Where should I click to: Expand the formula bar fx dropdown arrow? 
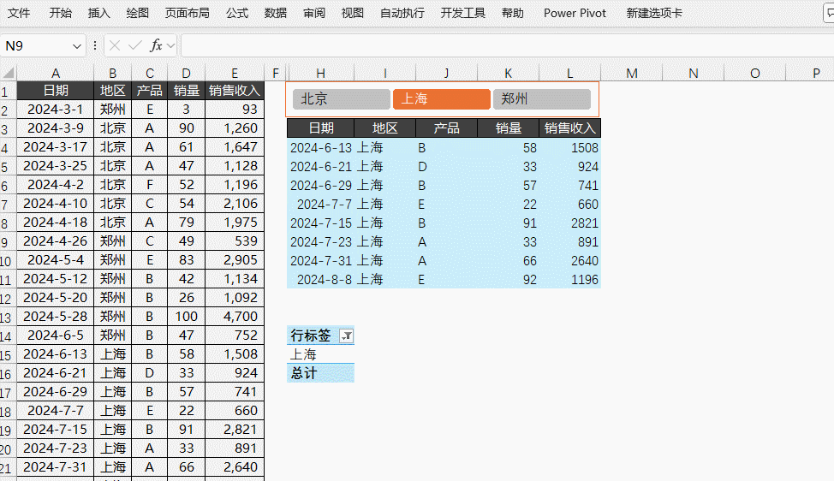point(170,46)
